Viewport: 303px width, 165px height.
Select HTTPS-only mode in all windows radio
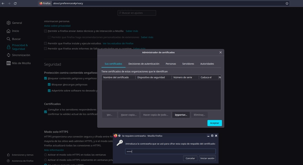click(46, 154)
